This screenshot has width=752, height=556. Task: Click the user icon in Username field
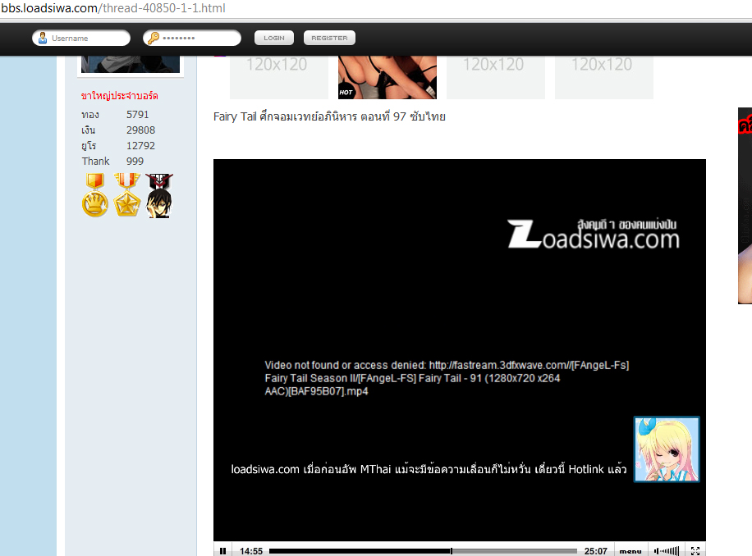pos(43,38)
